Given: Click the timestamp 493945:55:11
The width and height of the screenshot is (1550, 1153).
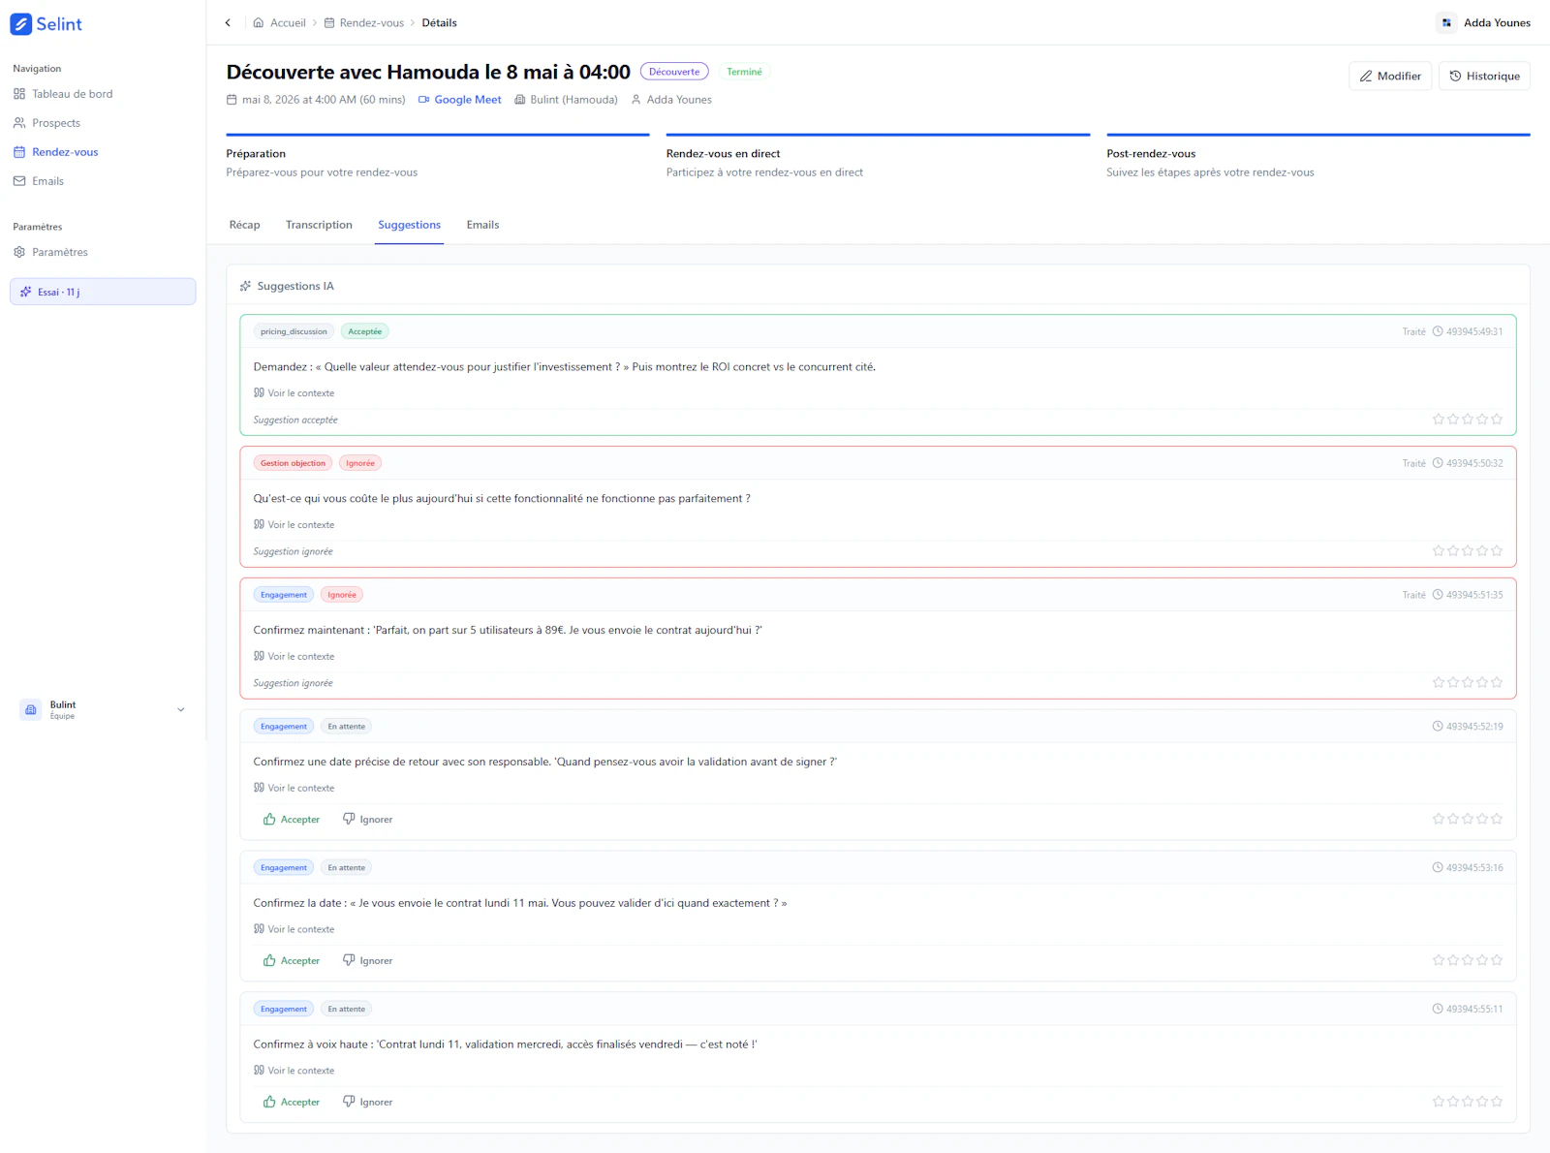Looking at the screenshot, I should pyautogui.click(x=1474, y=1009).
